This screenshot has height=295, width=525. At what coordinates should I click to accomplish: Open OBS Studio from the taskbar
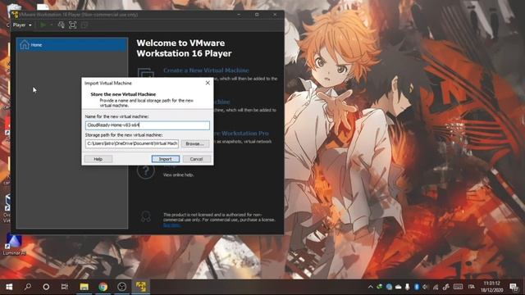[122, 287]
